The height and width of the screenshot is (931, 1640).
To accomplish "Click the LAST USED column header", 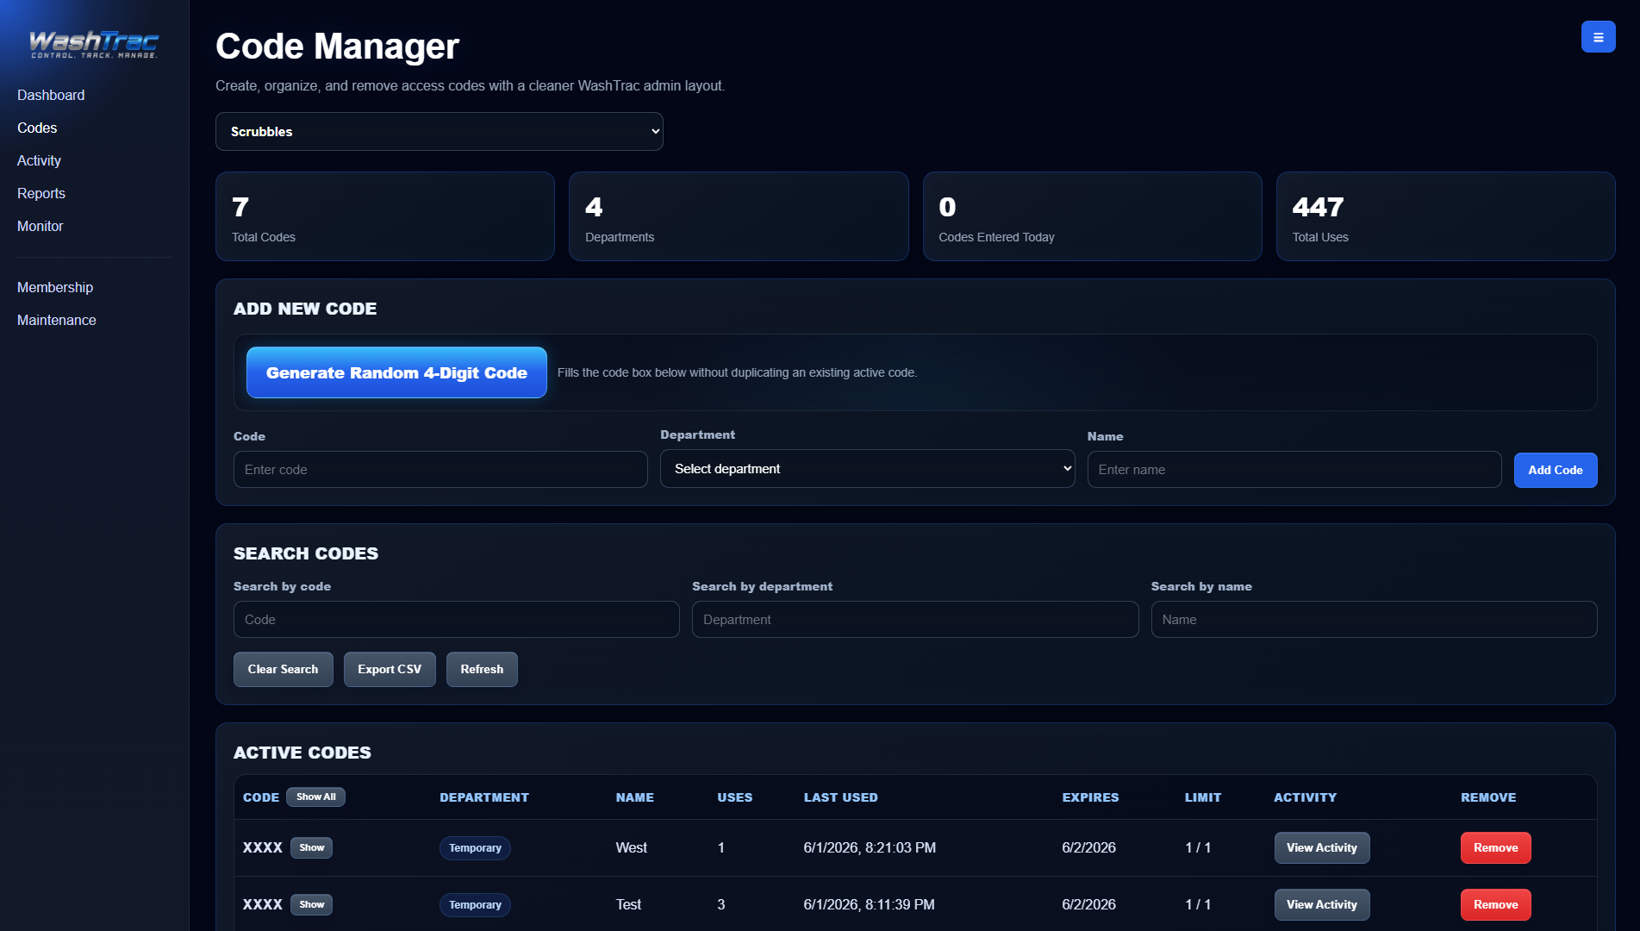I will point(840,798).
